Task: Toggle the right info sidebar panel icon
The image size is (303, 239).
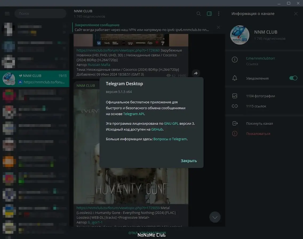Action: click(209, 14)
